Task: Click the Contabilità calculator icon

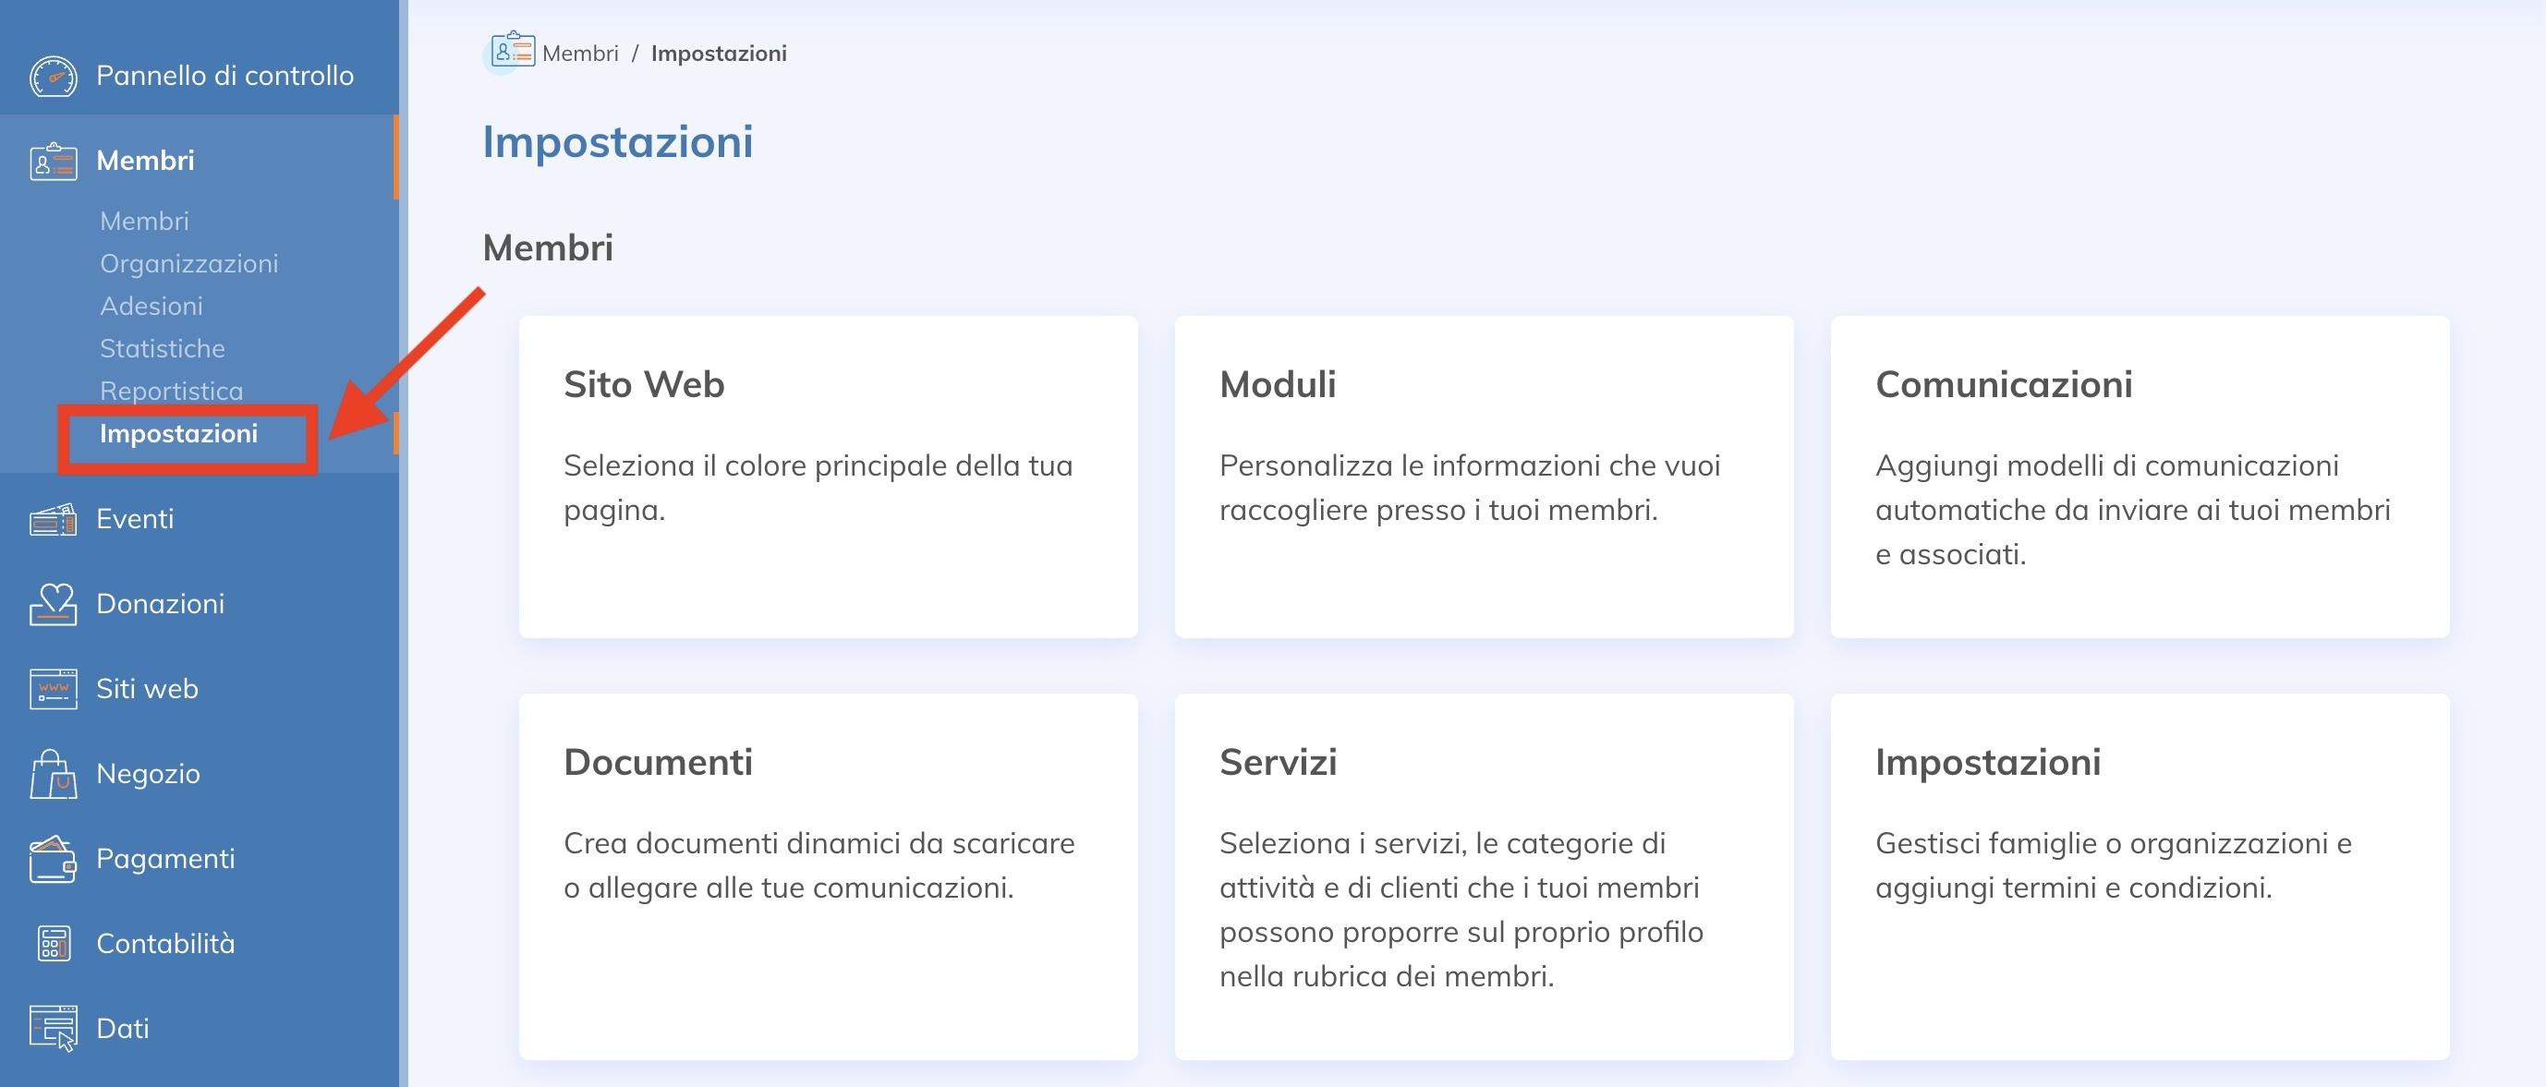Action: (x=53, y=944)
